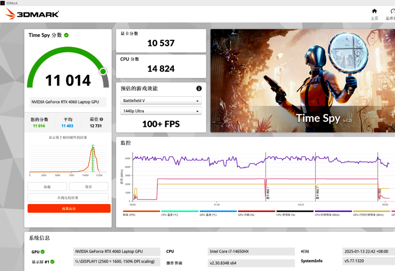
Task: Click the orange 再次运行 run again button
Action: 69,209
